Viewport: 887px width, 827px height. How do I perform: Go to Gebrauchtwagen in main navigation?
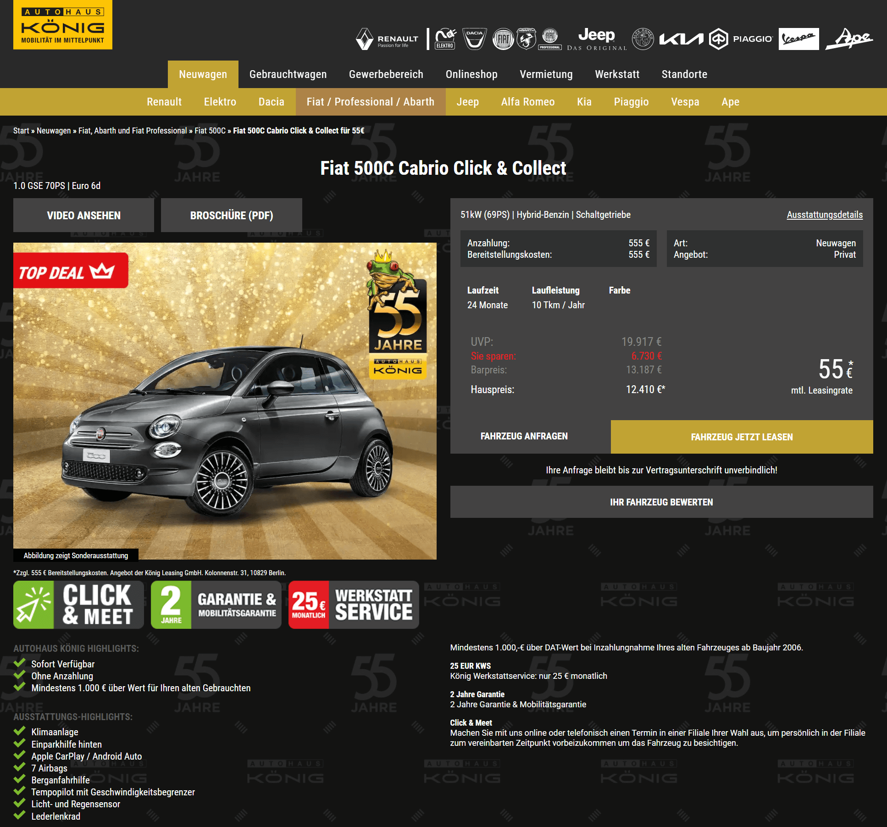(288, 74)
